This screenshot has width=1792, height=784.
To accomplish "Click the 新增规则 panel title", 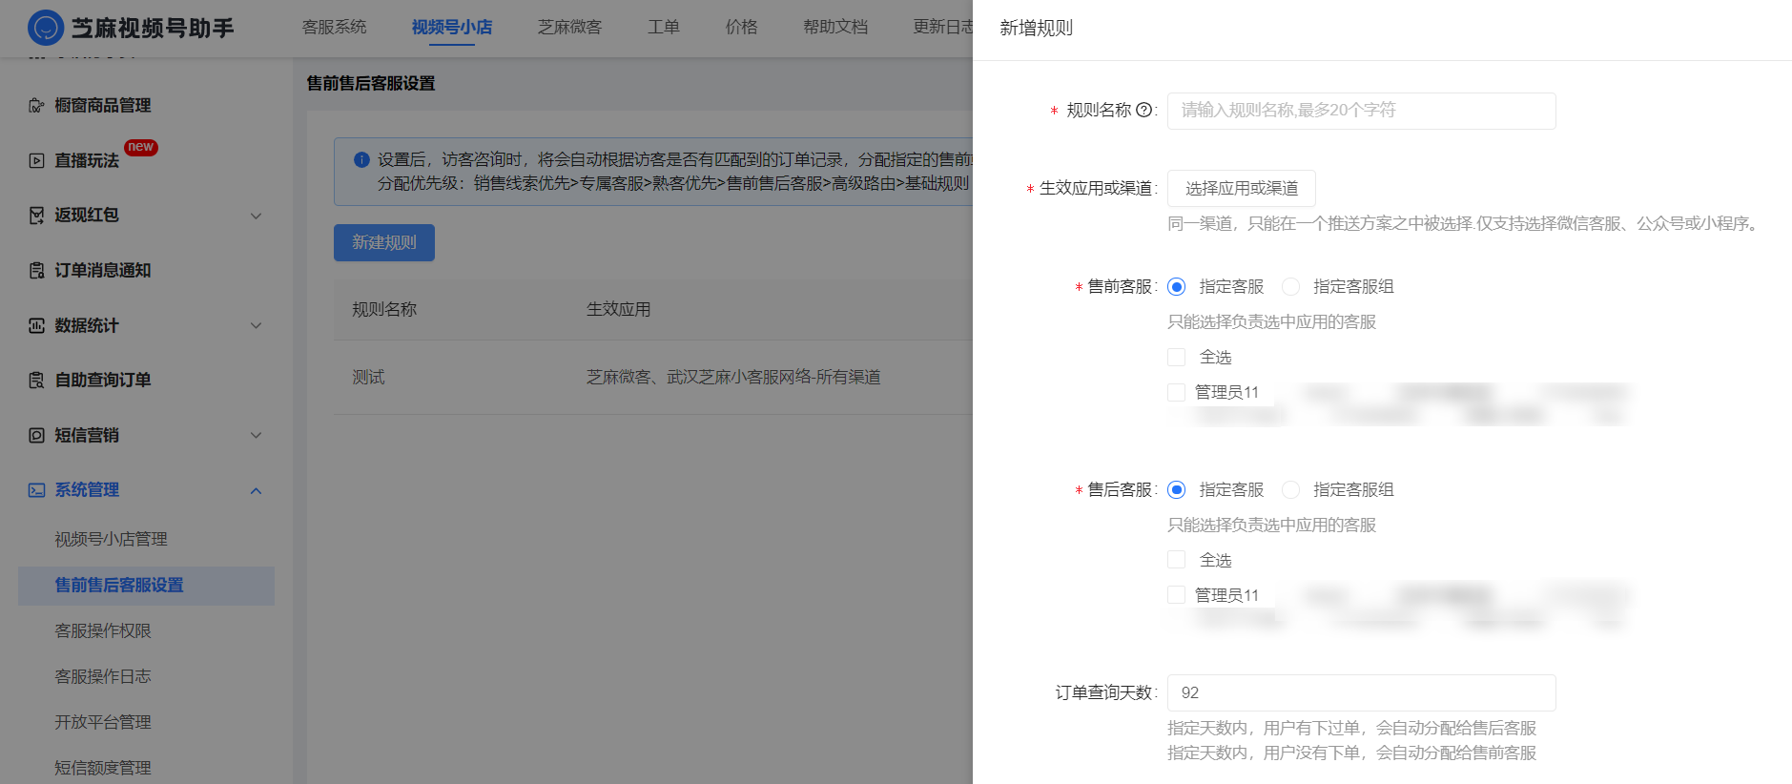I will pos(1036,29).
